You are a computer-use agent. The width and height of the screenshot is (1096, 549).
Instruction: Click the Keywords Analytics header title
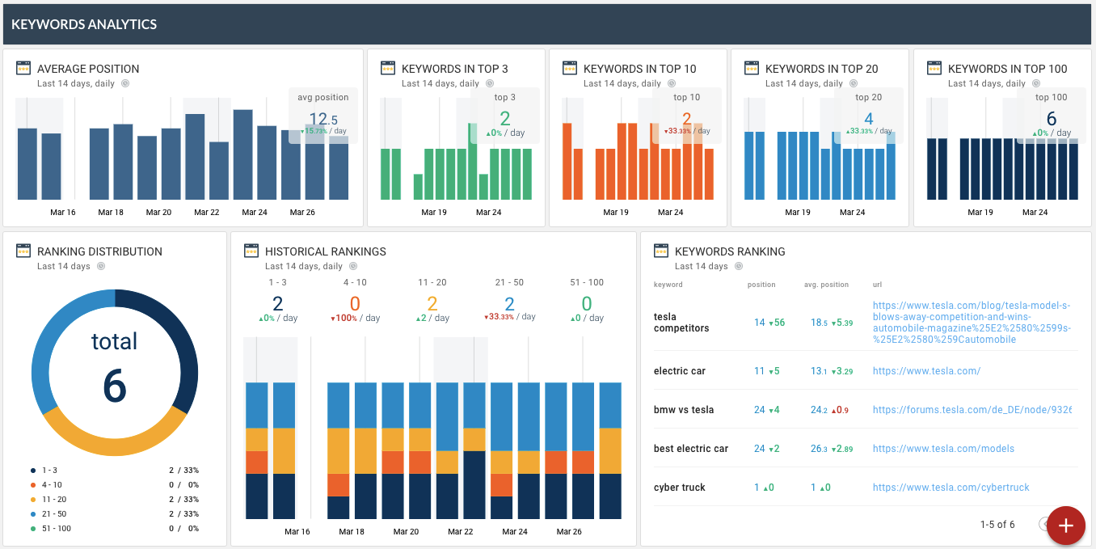click(x=84, y=24)
